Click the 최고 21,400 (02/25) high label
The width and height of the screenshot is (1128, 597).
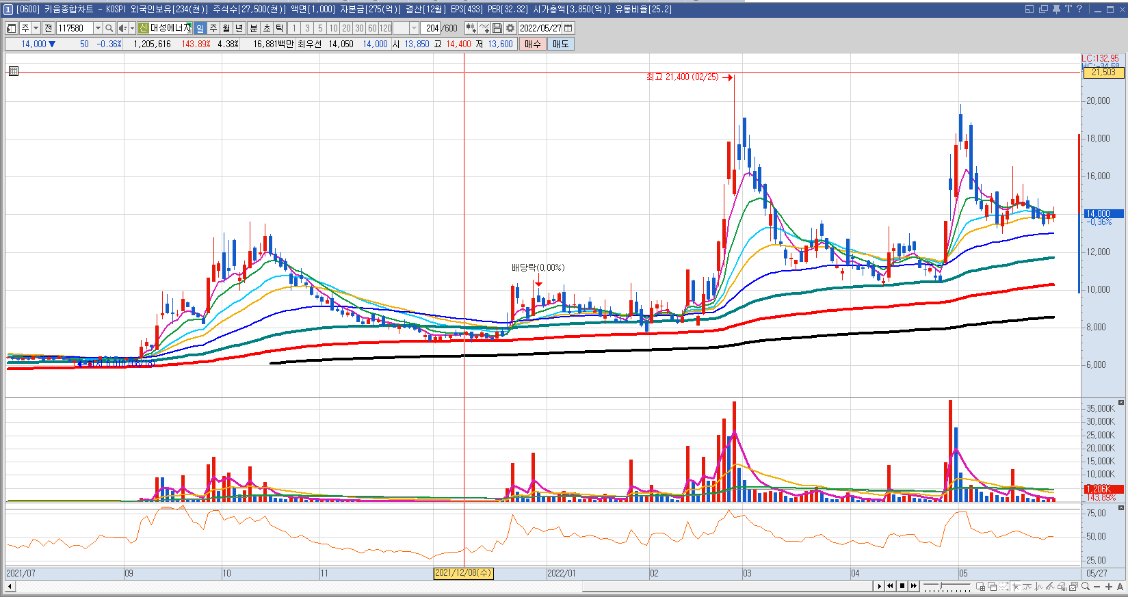click(x=683, y=77)
